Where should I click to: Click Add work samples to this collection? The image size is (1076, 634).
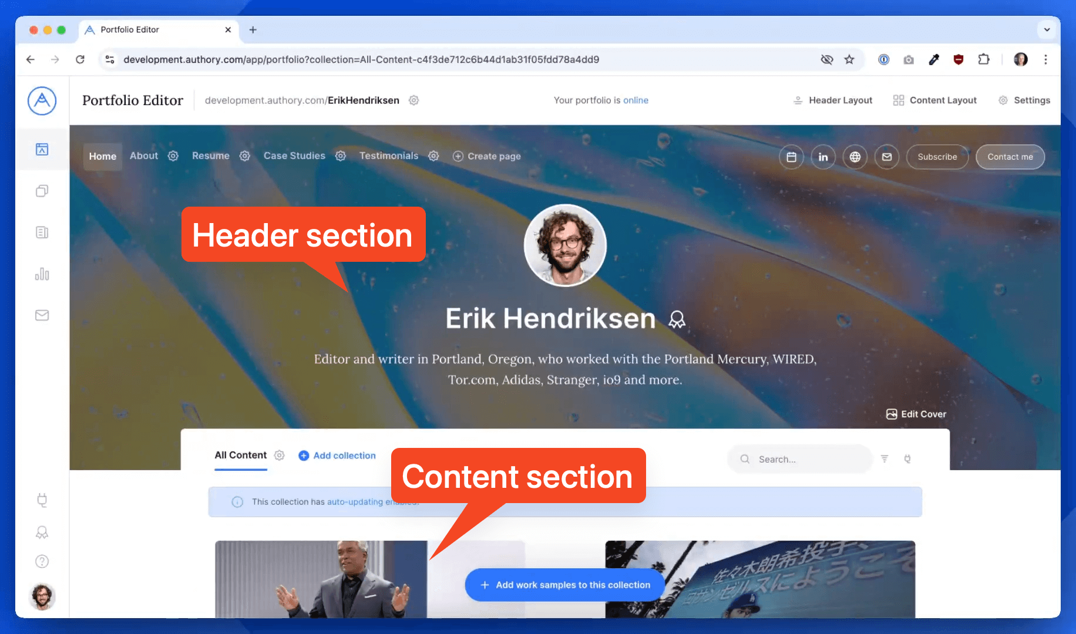click(x=565, y=585)
